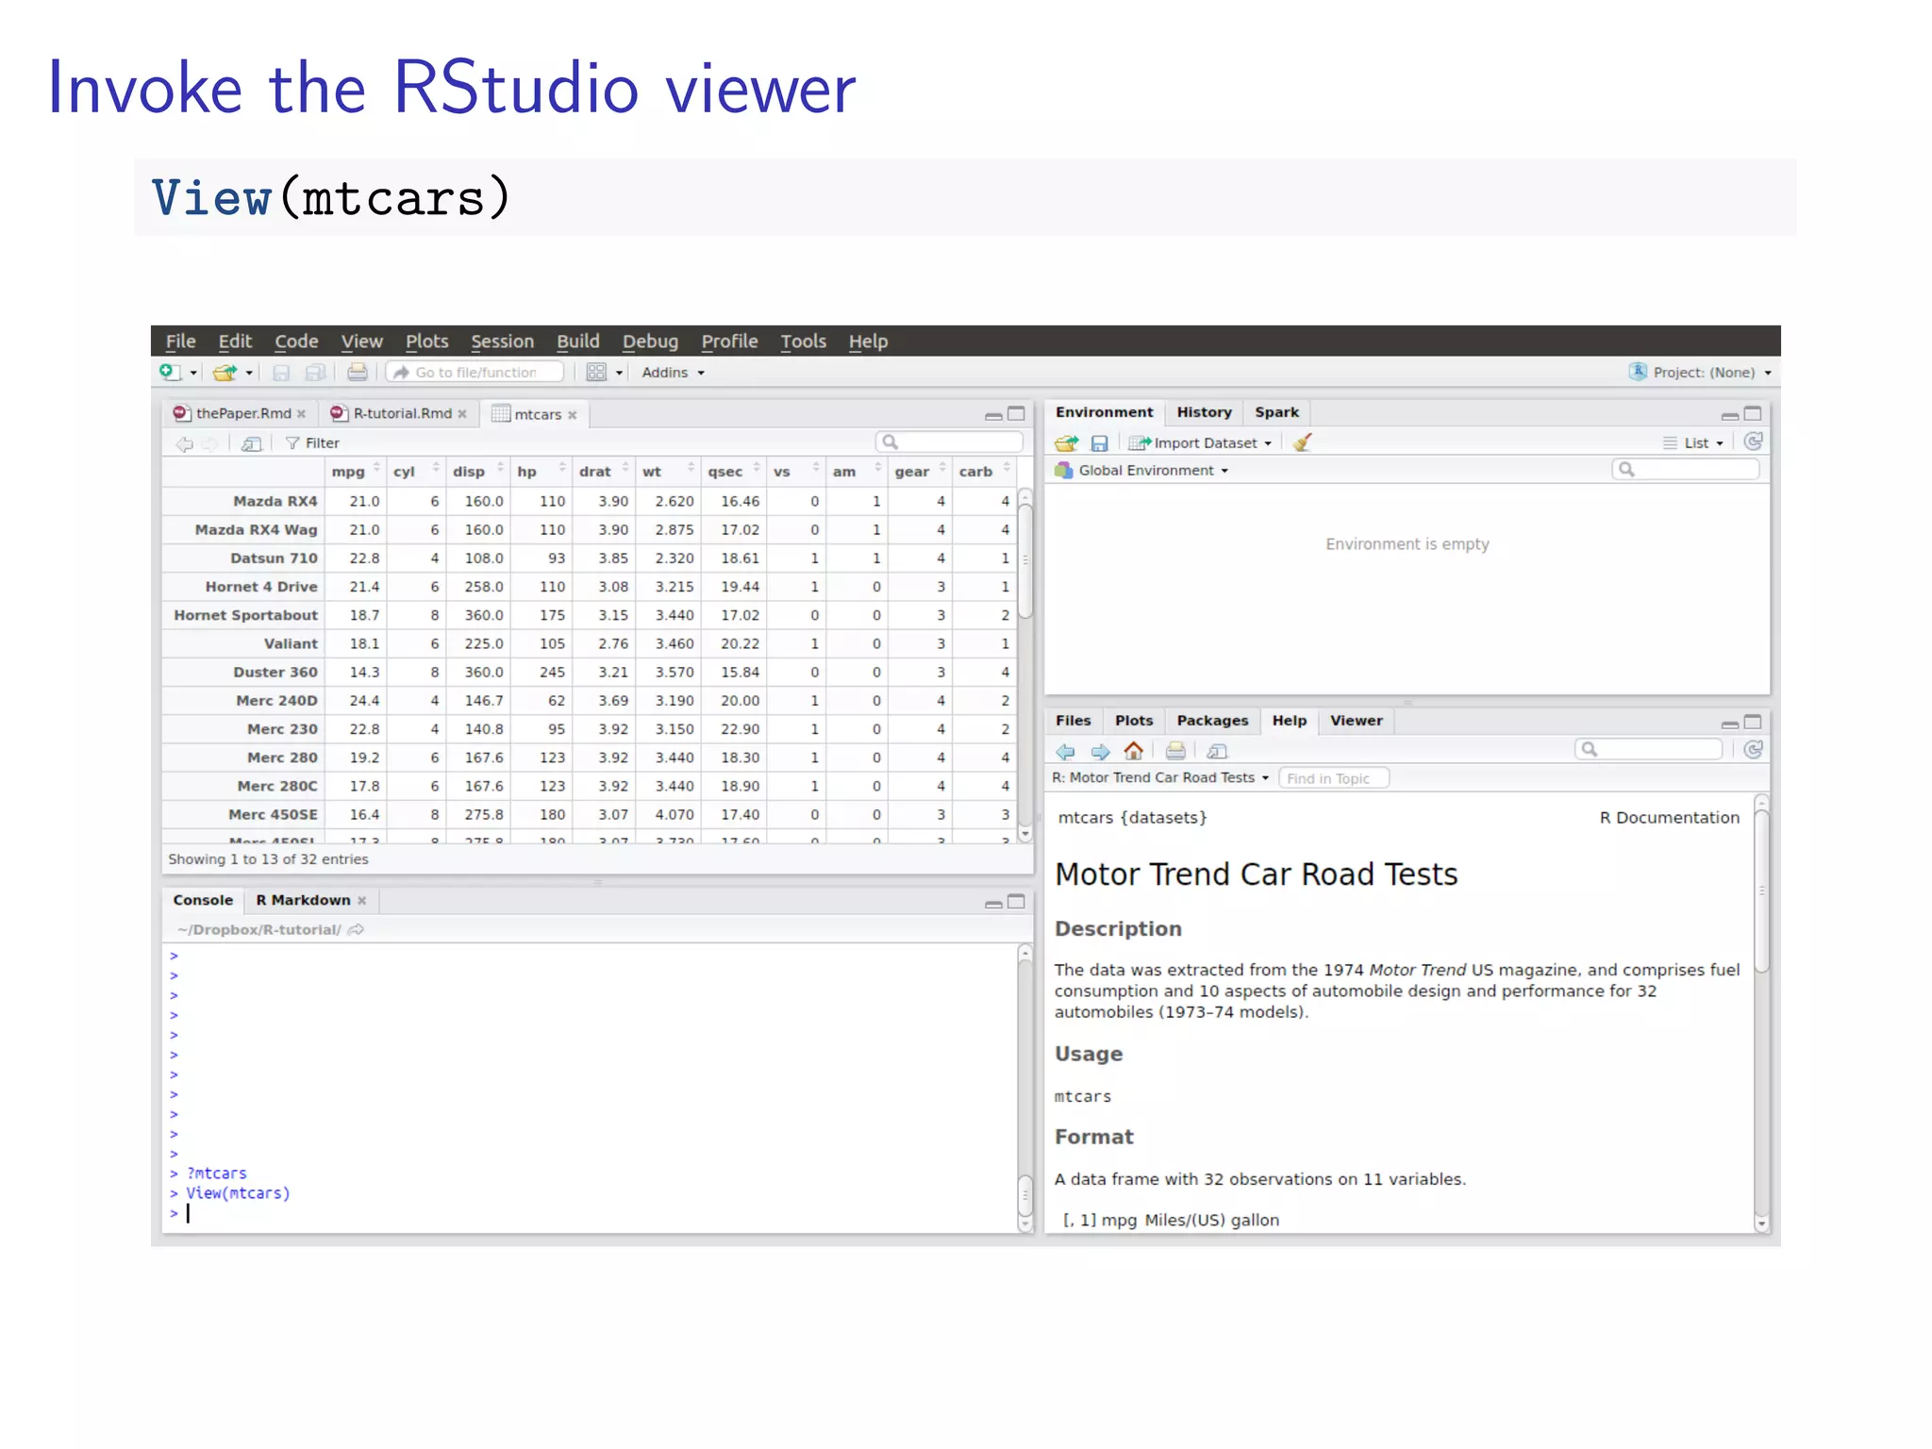The image size is (1932, 1449).
Task: Click the Help pane vertical scrollbar
Action: pyautogui.click(x=1761, y=1012)
